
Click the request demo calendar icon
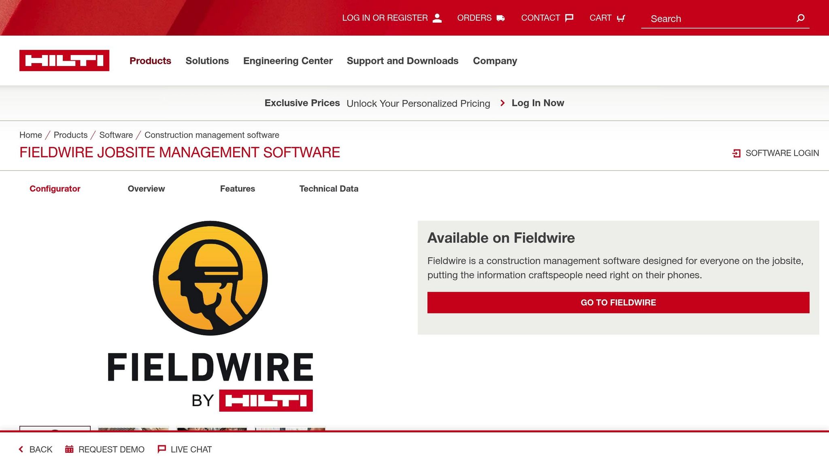pos(69,449)
